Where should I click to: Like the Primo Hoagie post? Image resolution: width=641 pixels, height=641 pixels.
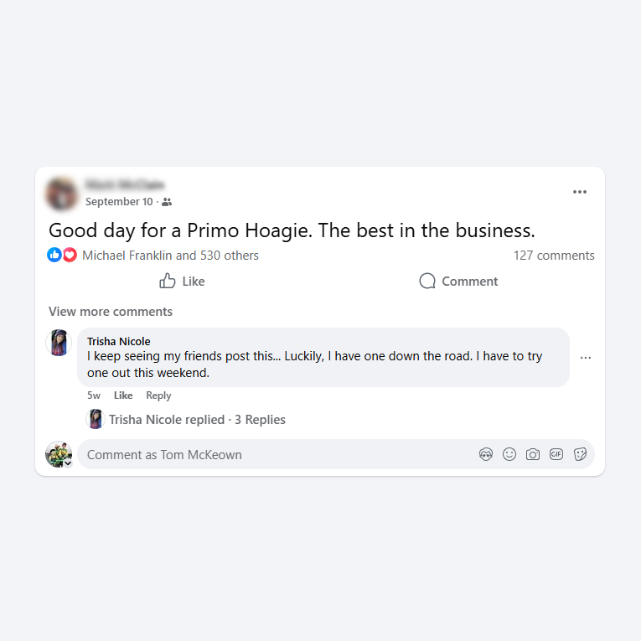[182, 282]
